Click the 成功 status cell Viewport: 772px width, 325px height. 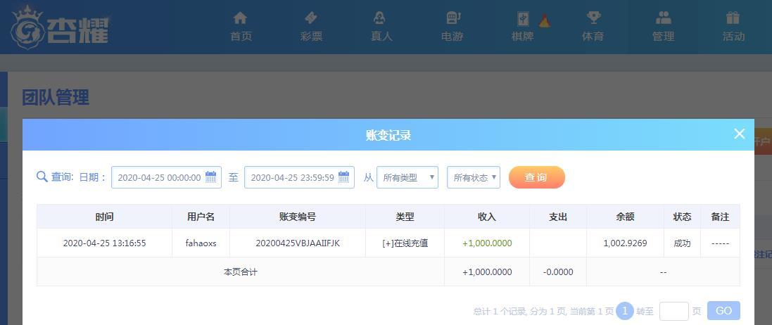pos(682,243)
